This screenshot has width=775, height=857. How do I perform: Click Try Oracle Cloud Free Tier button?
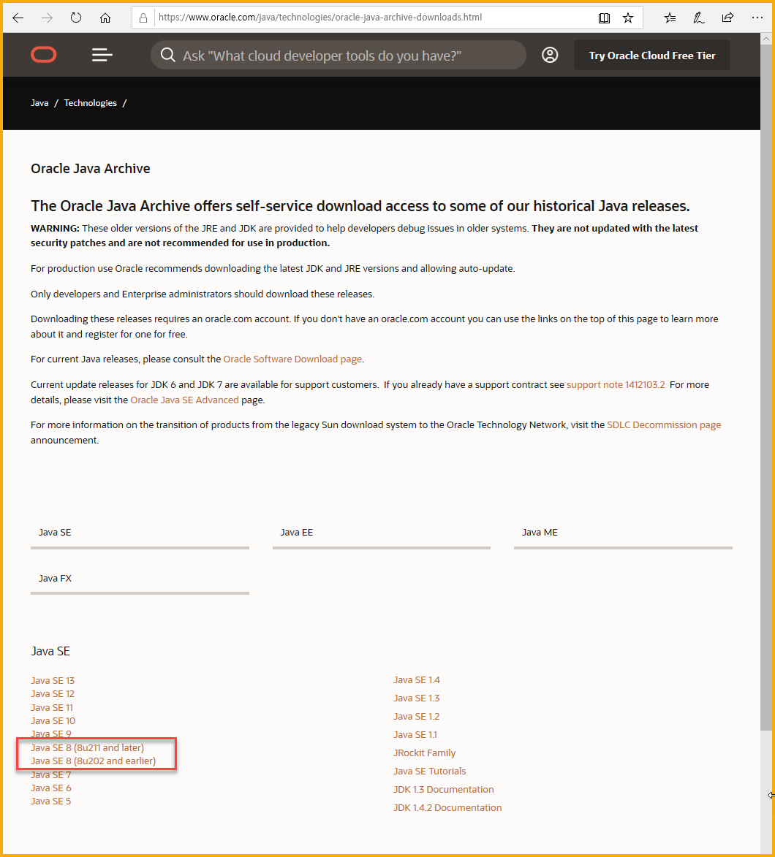pyautogui.click(x=652, y=56)
